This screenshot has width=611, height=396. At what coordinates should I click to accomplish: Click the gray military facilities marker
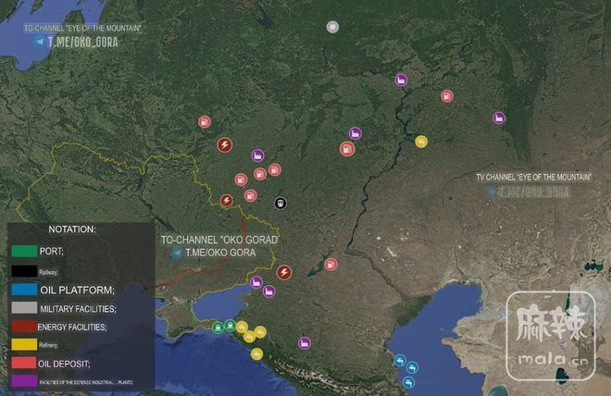pos(332,26)
